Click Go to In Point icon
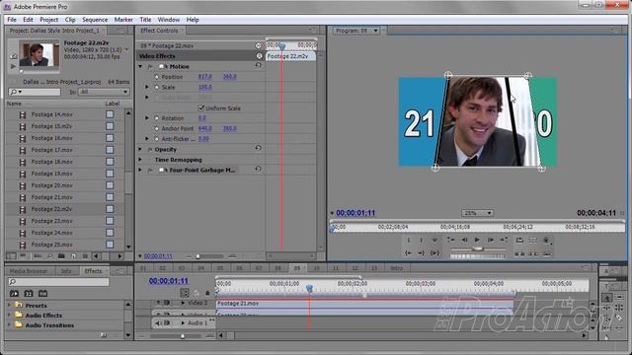 coord(408,253)
